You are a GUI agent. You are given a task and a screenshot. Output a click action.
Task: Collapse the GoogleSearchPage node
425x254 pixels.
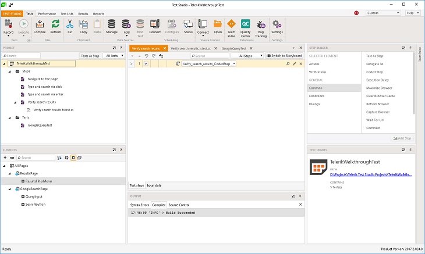coord(10,189)
